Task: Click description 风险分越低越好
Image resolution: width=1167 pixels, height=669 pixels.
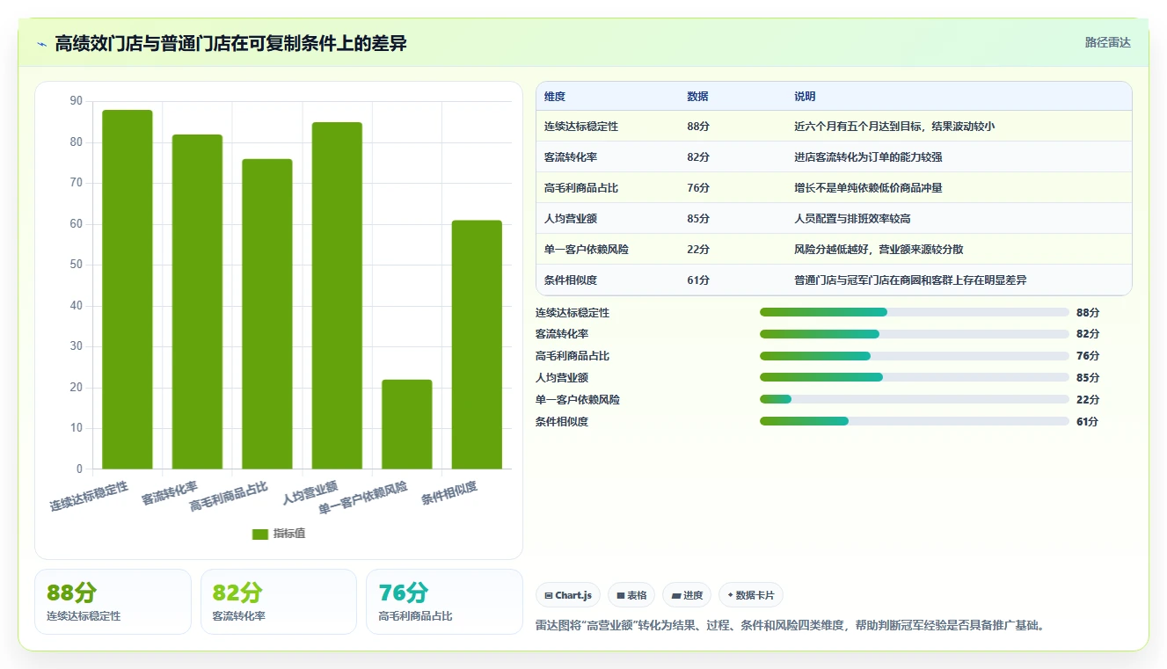Action: [879, 250]
